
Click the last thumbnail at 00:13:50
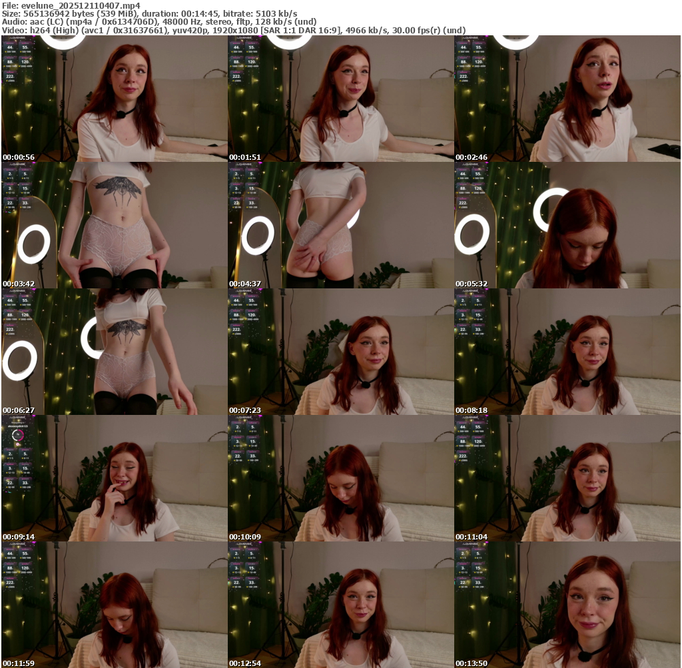pos(567,604)
